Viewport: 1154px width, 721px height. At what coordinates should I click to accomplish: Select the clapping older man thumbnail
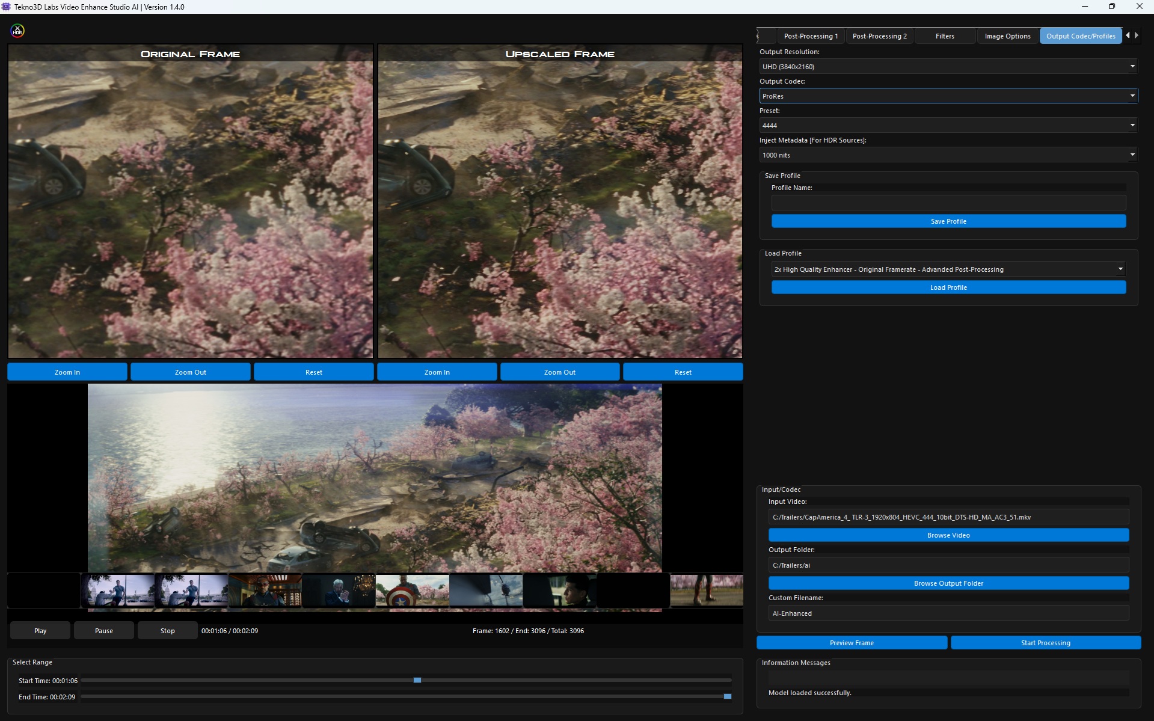tap(339, 591)
